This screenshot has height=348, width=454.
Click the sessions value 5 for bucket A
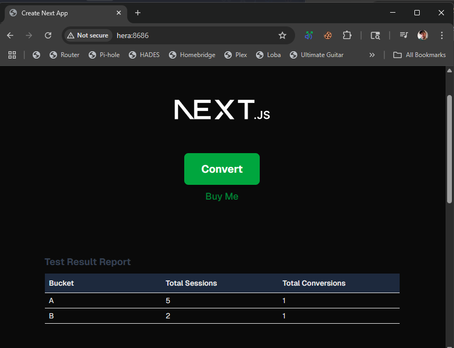click(168, 300)
